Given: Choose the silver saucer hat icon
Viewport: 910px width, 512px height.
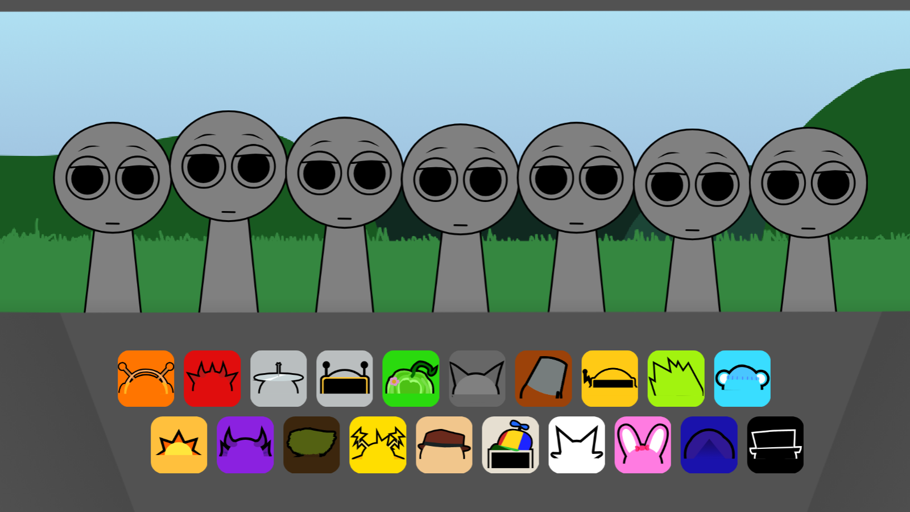Looking at the screenshot, I should [279, 378].
